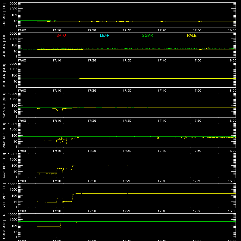Click the 15400 MHz [SFU] axis title

4,226
